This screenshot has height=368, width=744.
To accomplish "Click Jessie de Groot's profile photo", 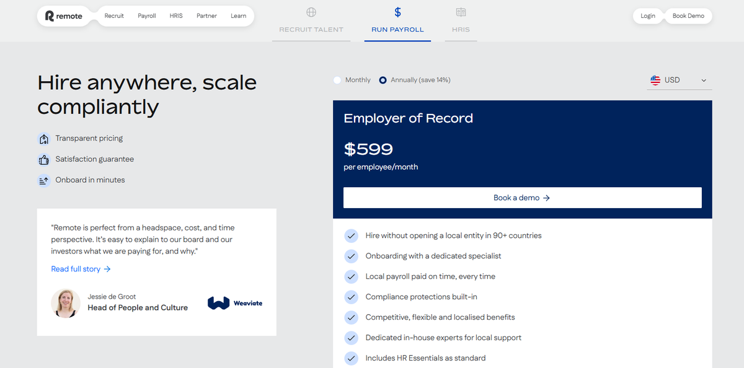I will (x=66, y=303).
